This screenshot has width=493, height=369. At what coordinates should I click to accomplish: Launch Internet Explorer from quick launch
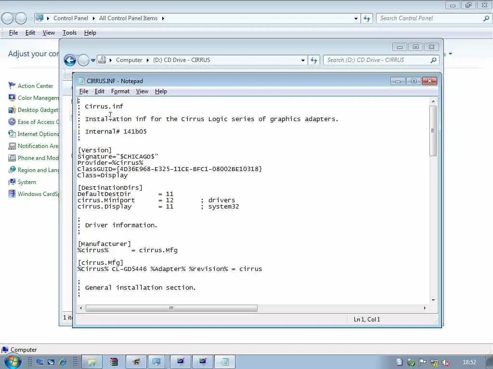tap(62, 362)
